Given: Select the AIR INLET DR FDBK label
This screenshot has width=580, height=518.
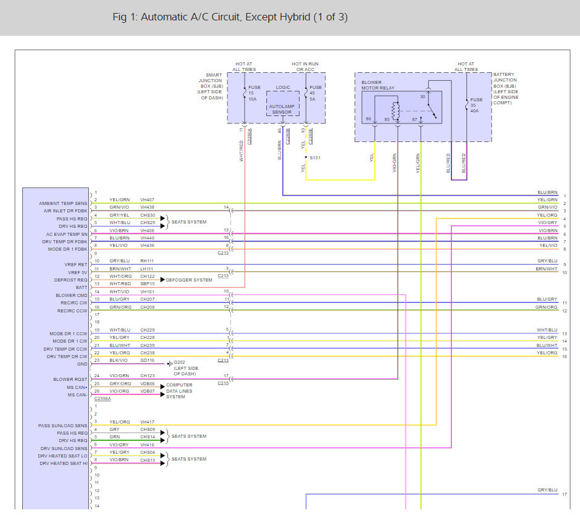Looking at the screenshot, I should point(65,211).
